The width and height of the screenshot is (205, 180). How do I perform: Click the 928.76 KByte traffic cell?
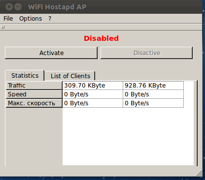tap(153, 86)
